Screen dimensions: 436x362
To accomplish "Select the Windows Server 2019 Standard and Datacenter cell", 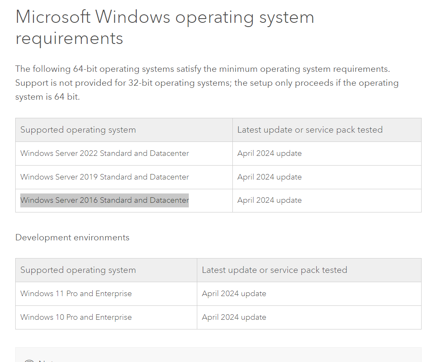I will pyautogui.click(x=105, y=177).
